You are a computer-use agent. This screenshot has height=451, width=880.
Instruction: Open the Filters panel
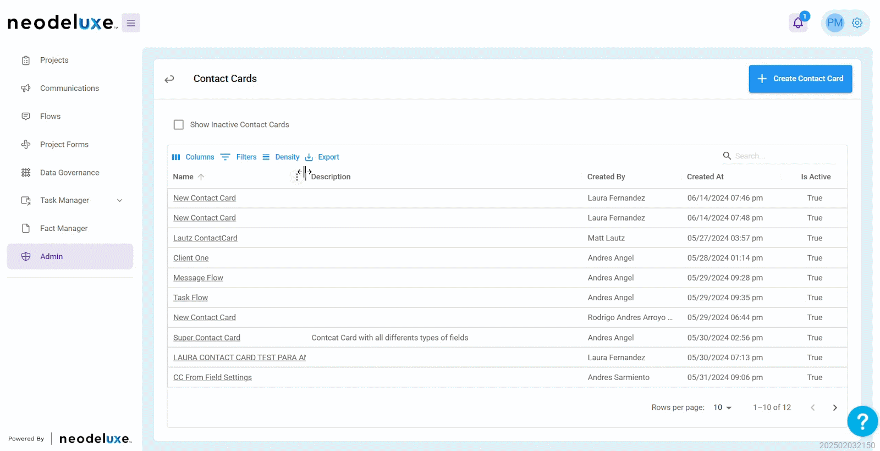239,157
